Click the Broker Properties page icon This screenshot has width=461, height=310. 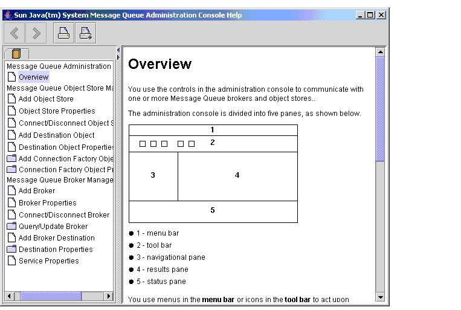11,202
